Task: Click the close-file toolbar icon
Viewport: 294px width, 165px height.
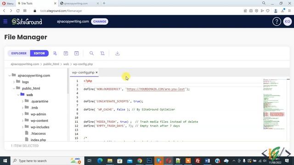Action: coord(77,53)
